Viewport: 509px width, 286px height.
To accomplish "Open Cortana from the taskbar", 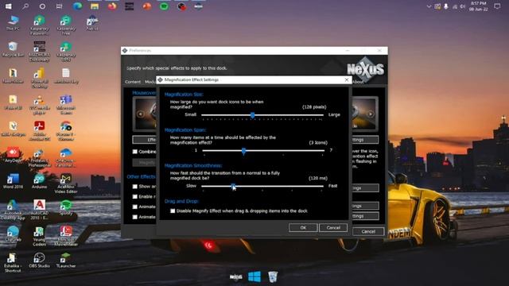I will [x=42, y=6].
